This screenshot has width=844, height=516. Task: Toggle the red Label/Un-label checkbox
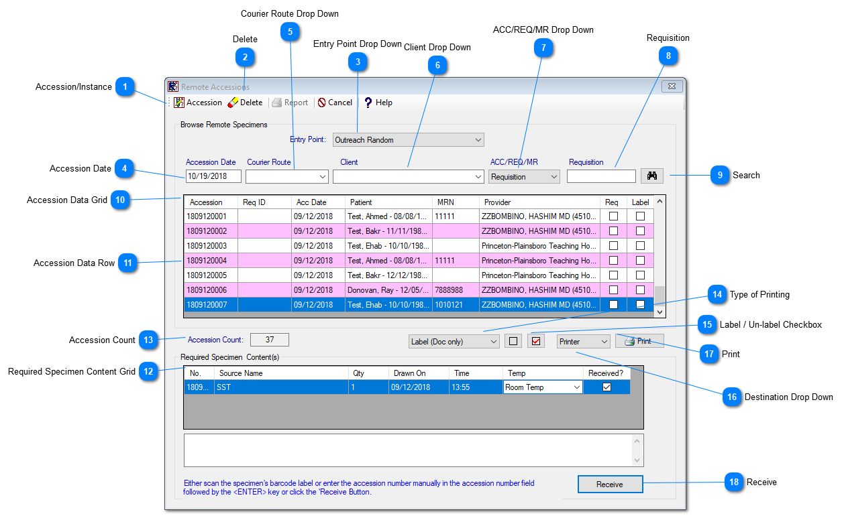(535, 340)
